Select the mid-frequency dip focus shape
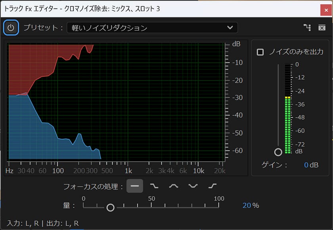The height and width of the screenshot is (230, 333). [193, 186]
